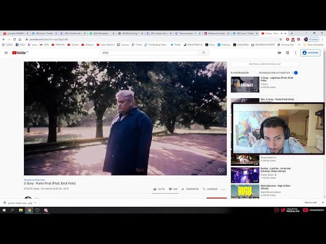The width and height of the screenshot is (326, 244).
Task: Open the DREAMTEAM xD bookmark
Action: 193,45
